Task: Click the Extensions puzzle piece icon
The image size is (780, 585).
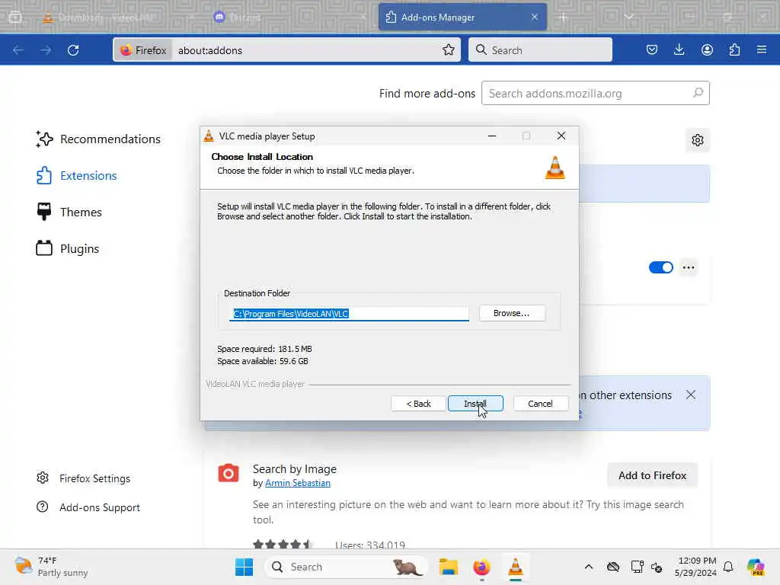Action: pyautogui.click(x=43, y=175)
